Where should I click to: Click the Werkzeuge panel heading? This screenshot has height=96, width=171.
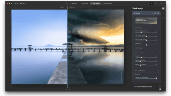pyautogui.click(x=138, y=8)
